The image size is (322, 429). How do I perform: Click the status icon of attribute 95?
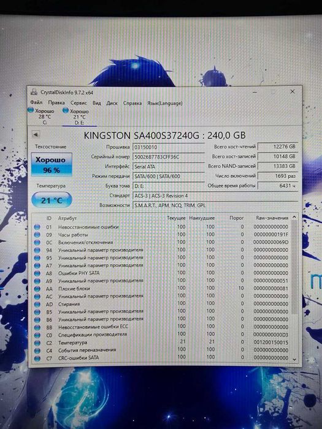[37, 258]
